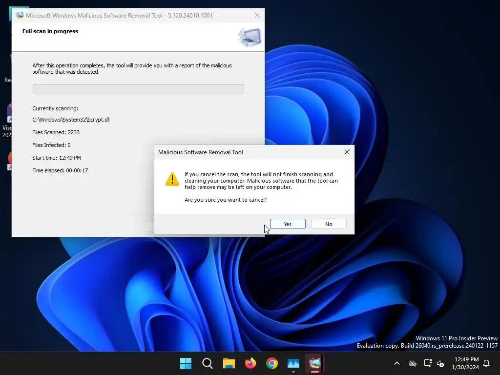
Task: Open the performance monitor taskbar app
Action: tap(293, 363)
